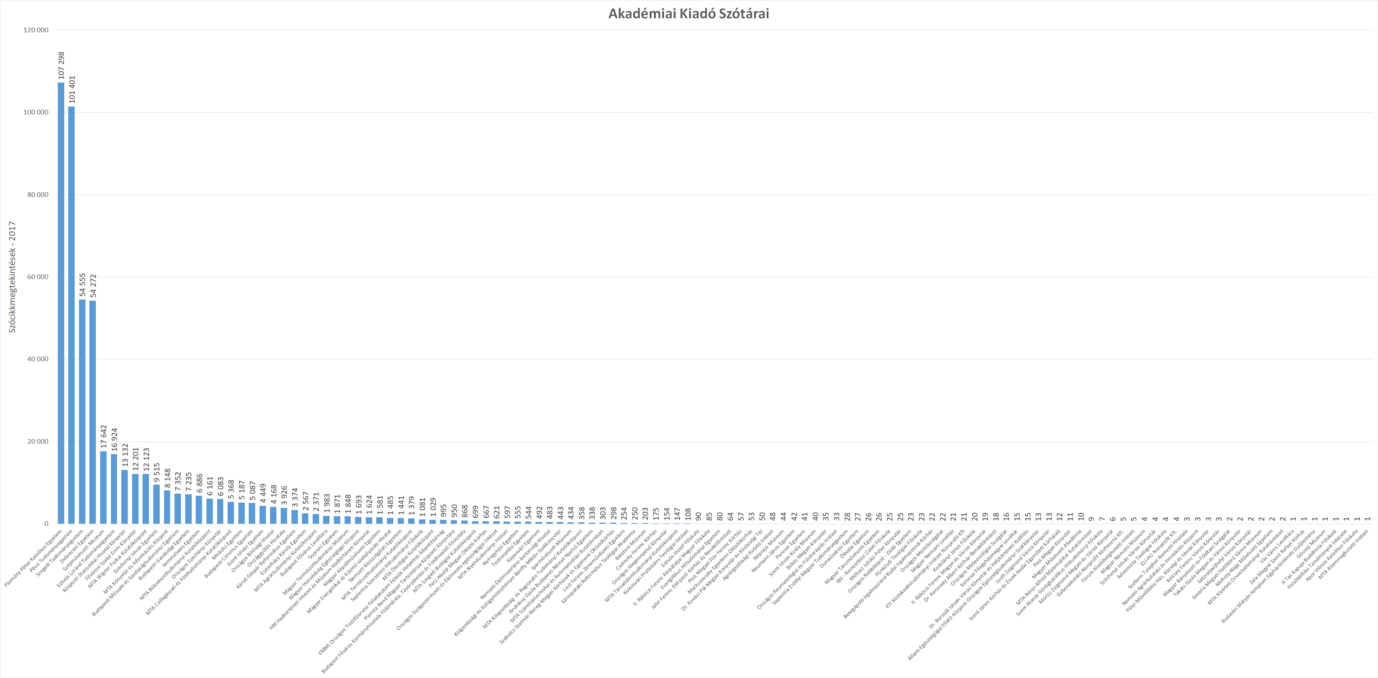Click the '20 000' axis tick label

pos(38,442)
